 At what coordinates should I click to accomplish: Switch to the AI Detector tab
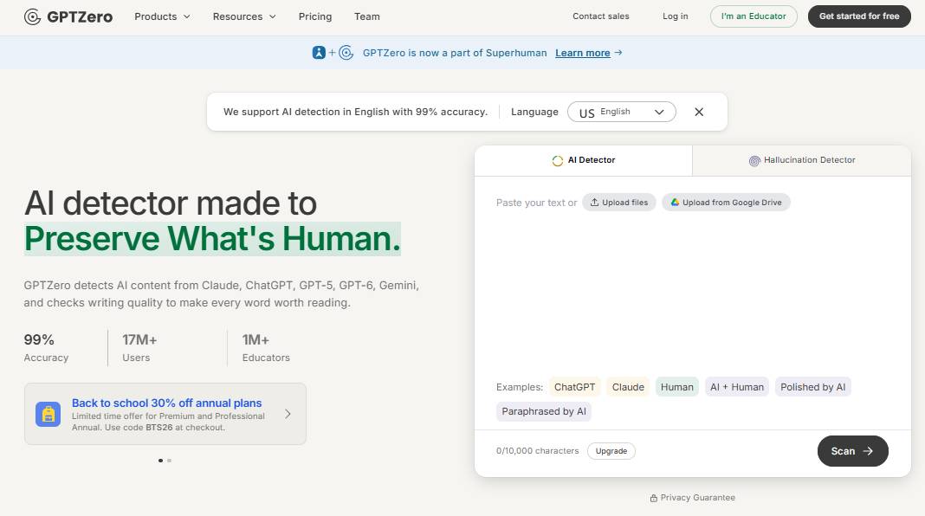(584, 160)
